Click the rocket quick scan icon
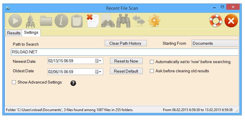Image resolution: width=245 pixels, height=120 pixels. point(30,21)
